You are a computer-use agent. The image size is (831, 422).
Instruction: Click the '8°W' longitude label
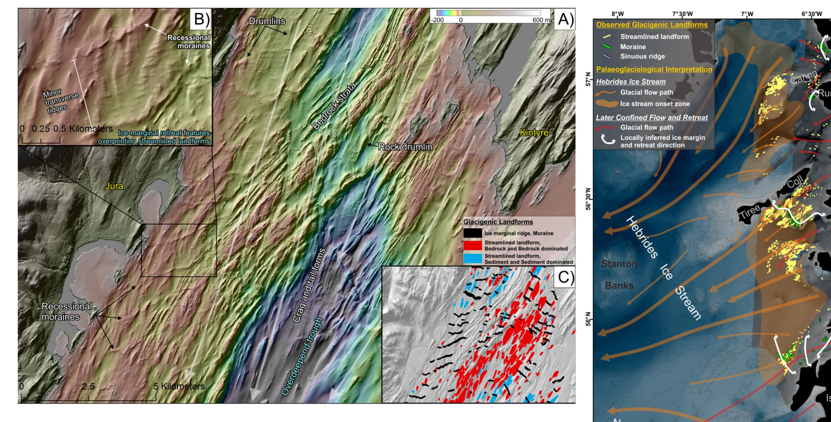pos(618,14)
